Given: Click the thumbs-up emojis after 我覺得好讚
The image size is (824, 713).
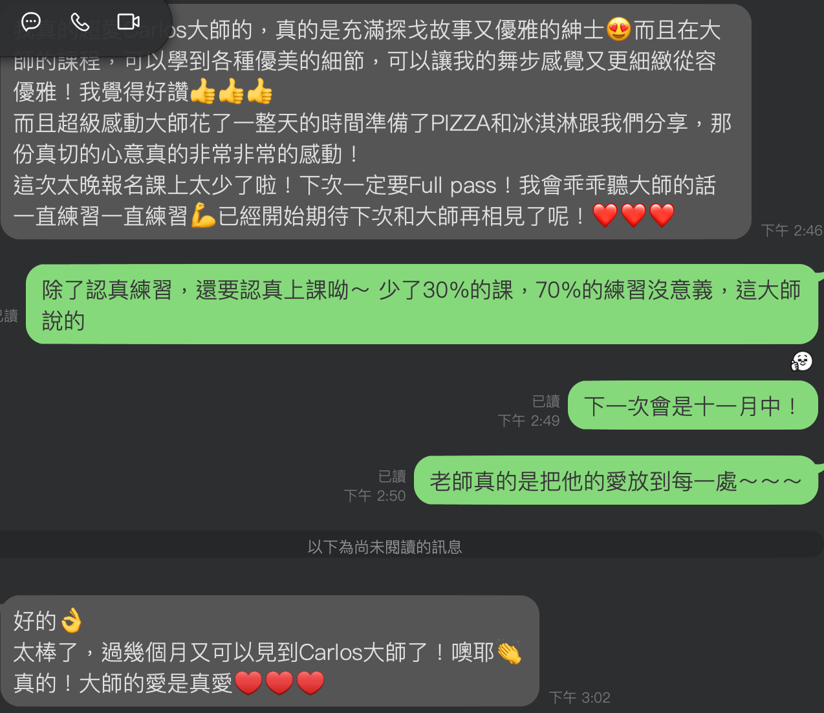Looking at the screenshot, I should (x=232, y=92).
